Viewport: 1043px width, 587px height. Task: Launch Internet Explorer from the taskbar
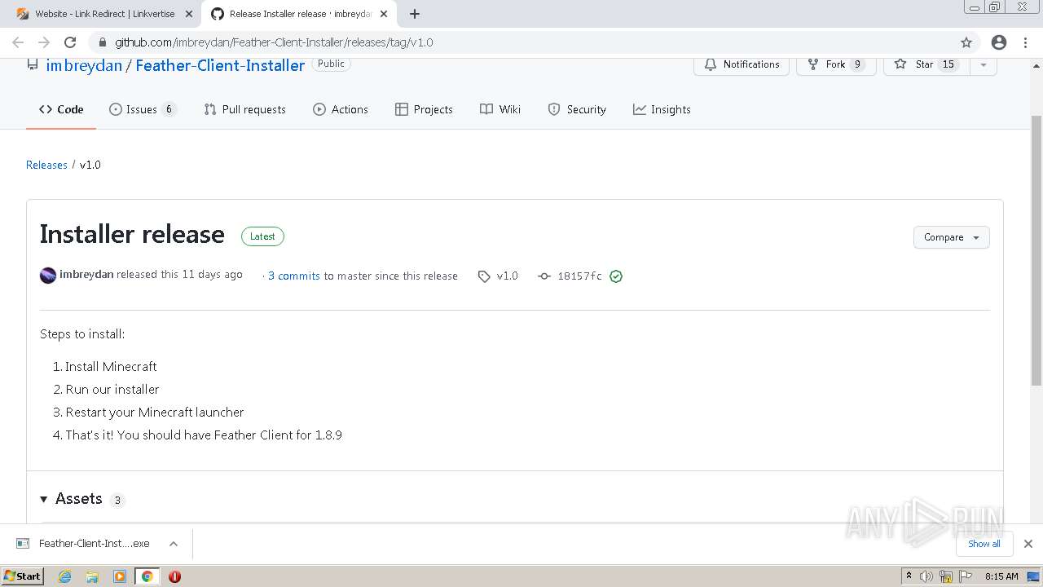[65, 576]
